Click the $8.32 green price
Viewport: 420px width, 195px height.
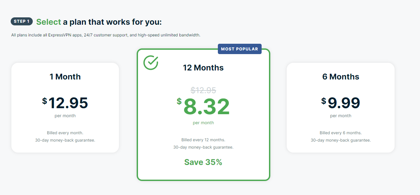click(x=203, y=107)
